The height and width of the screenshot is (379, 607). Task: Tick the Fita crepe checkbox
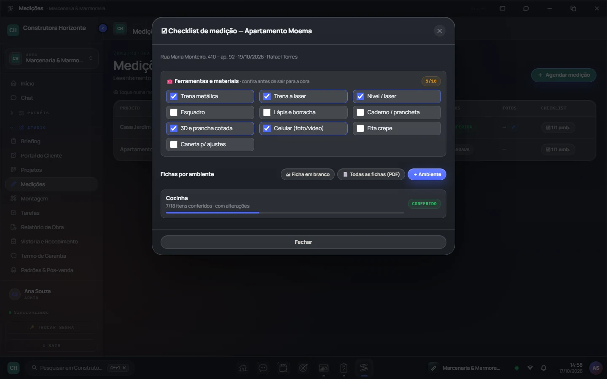pyautogui.click(x=360, y=128)
